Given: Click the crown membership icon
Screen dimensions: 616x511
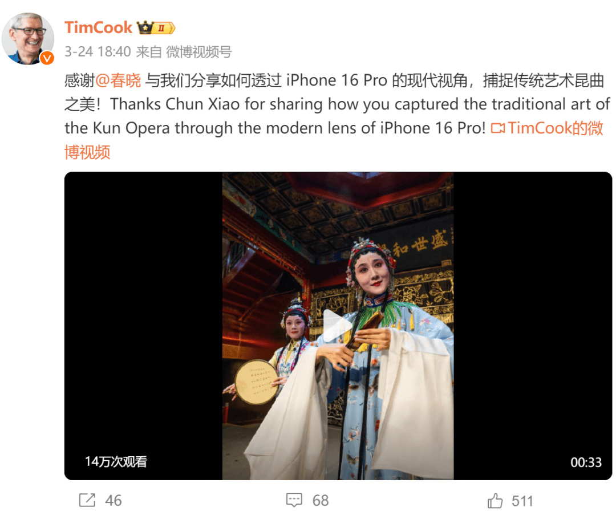Looking at the screenshot, I should (x=144, y=27).
